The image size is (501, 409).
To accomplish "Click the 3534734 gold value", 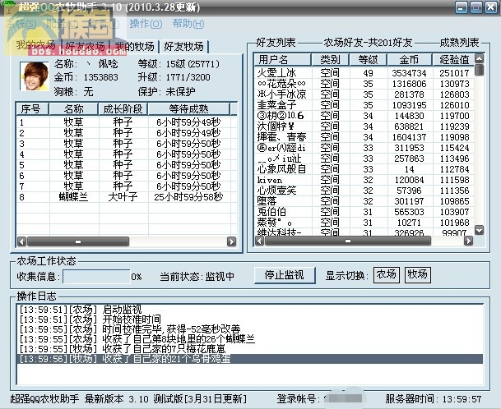I will (410, 73).
